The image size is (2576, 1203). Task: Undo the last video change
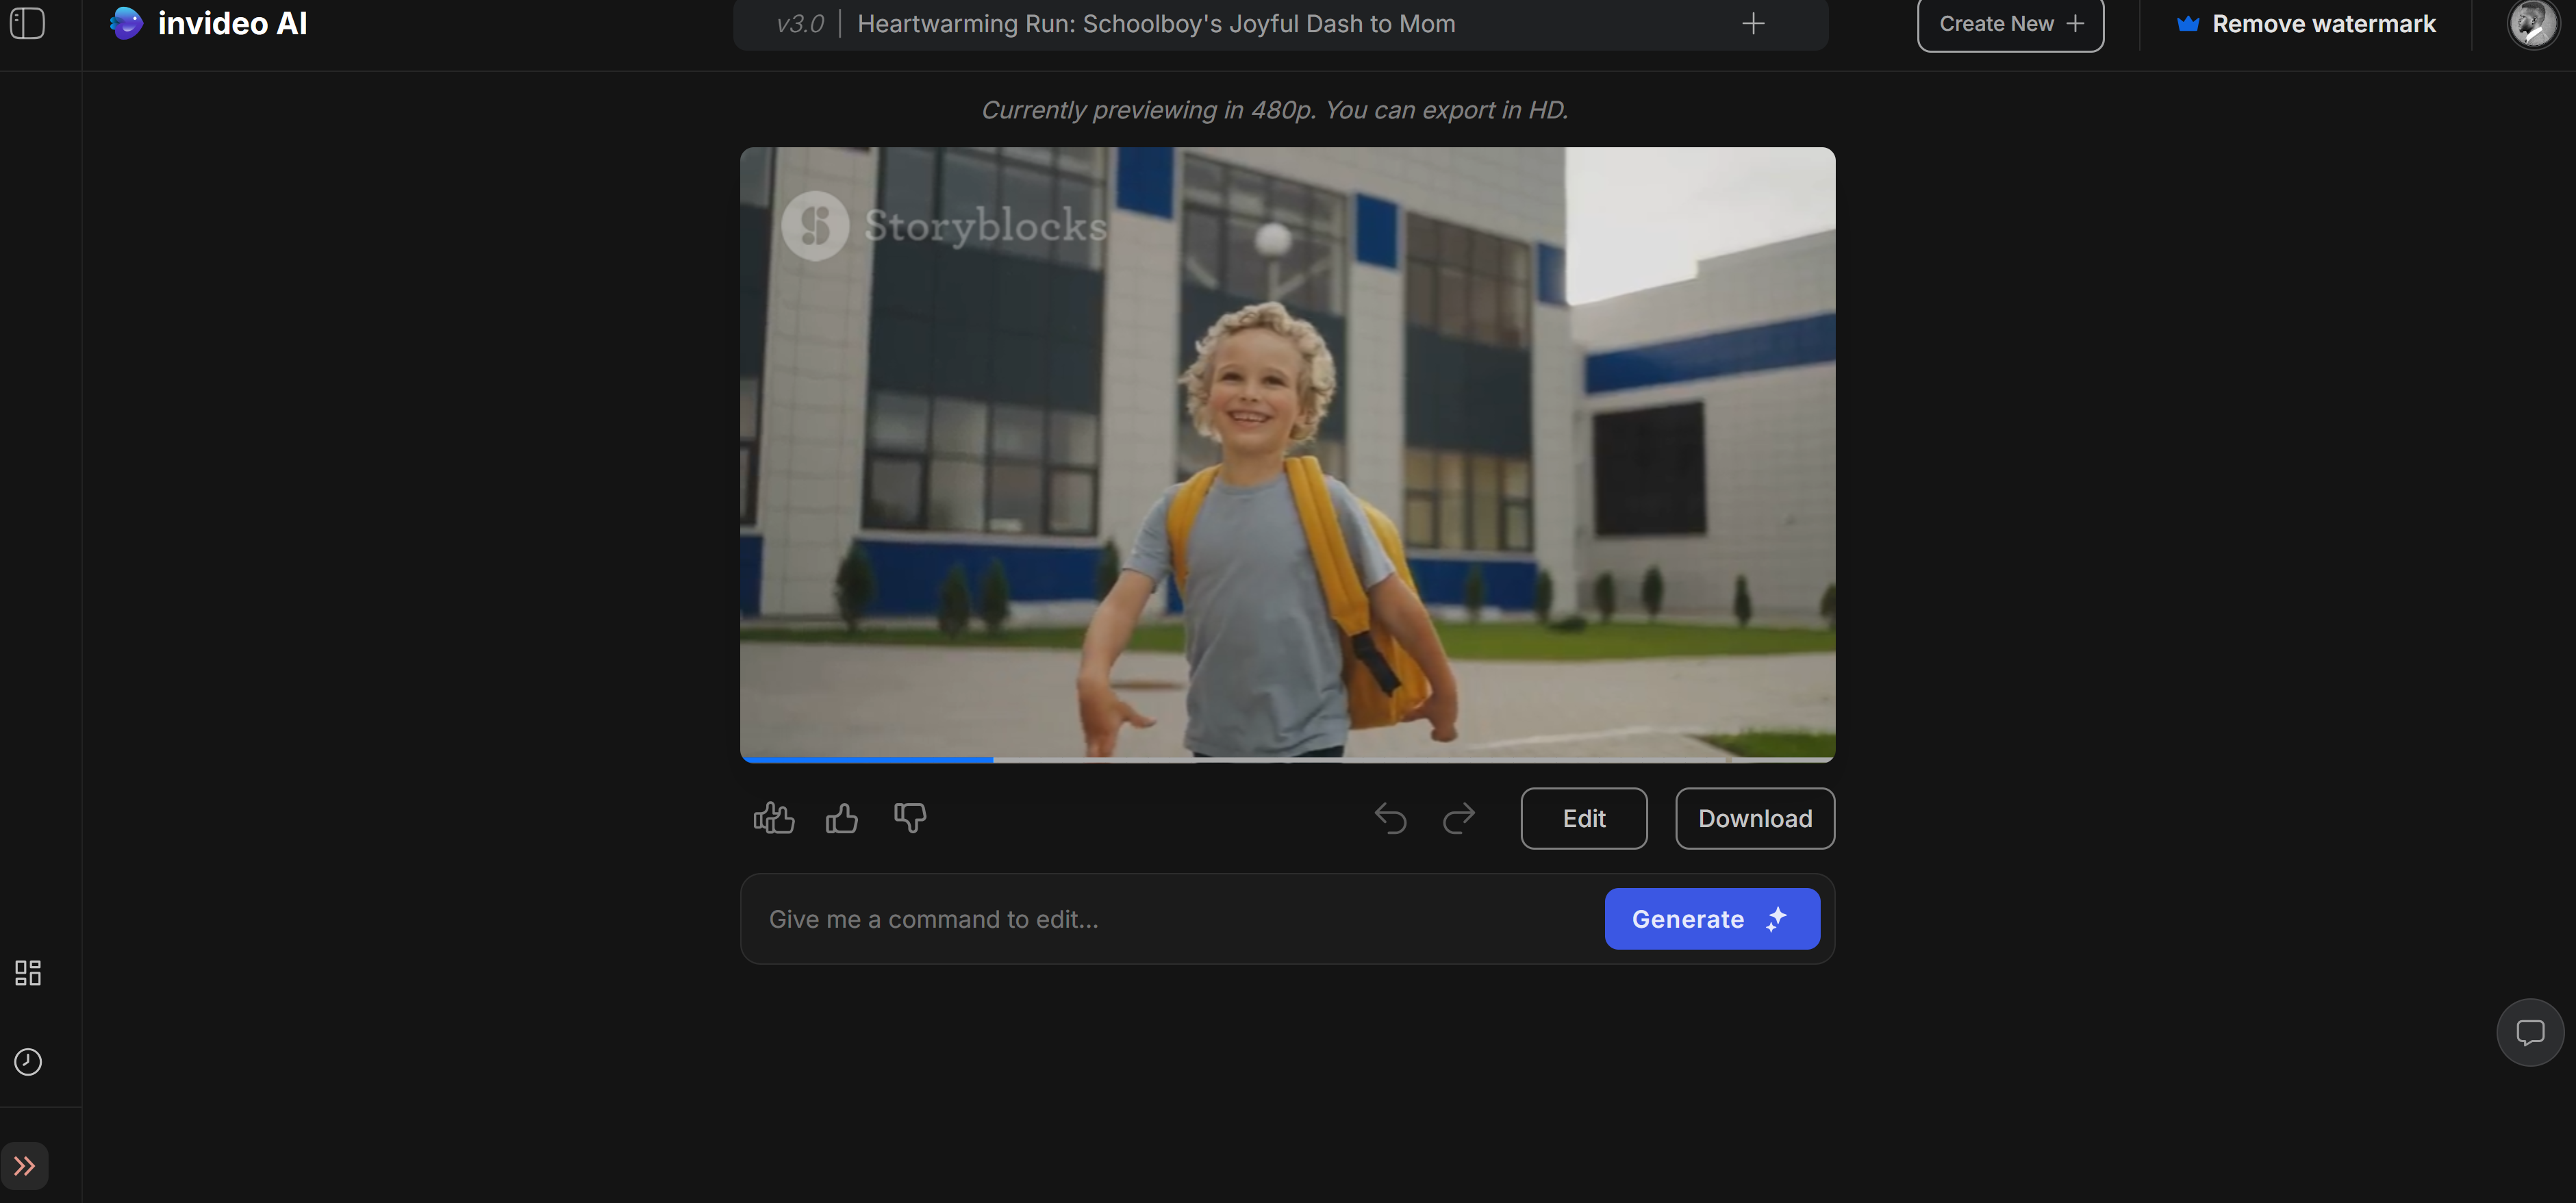tap(1390, 818)
